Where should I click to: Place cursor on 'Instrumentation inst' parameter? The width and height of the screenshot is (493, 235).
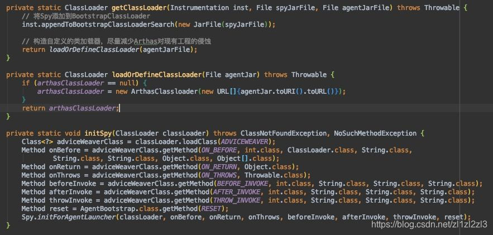pyautogui.click(x=209, y=8)
